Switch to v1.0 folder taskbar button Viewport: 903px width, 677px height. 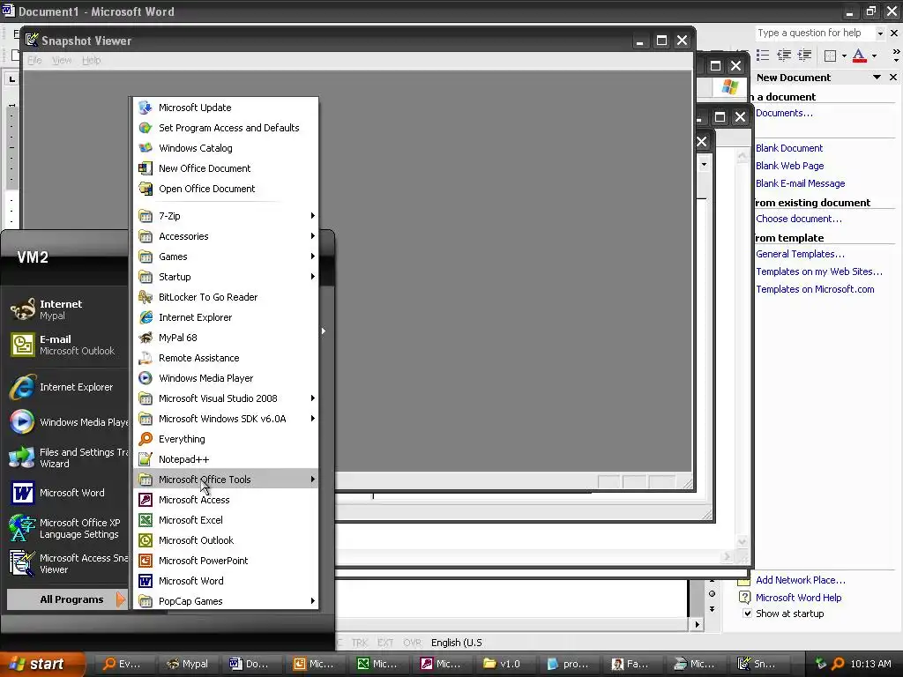coord(503,664)
